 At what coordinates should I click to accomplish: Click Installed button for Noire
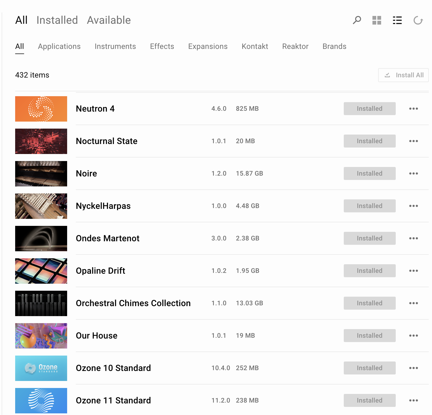[x=370, y=173]
